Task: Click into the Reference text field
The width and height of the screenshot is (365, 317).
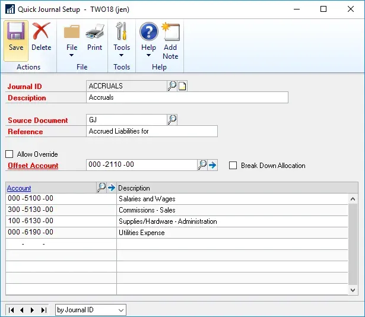Action: point(152,131)
